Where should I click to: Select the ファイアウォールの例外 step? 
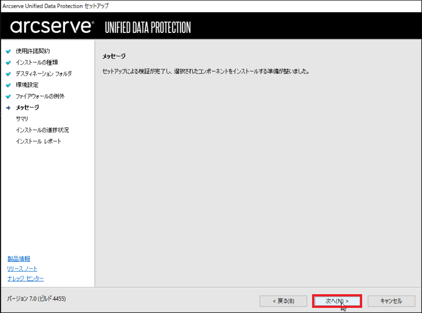[40, 96]
